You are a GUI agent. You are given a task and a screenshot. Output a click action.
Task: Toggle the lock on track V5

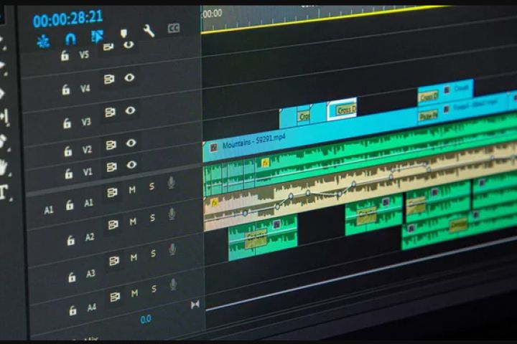65,56
